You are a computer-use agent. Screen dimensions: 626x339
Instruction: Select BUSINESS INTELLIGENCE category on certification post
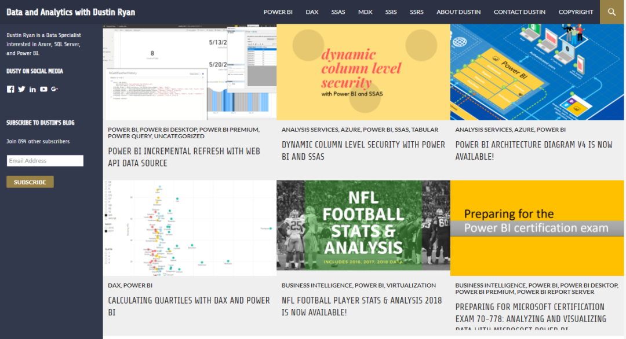click(491, 285)
